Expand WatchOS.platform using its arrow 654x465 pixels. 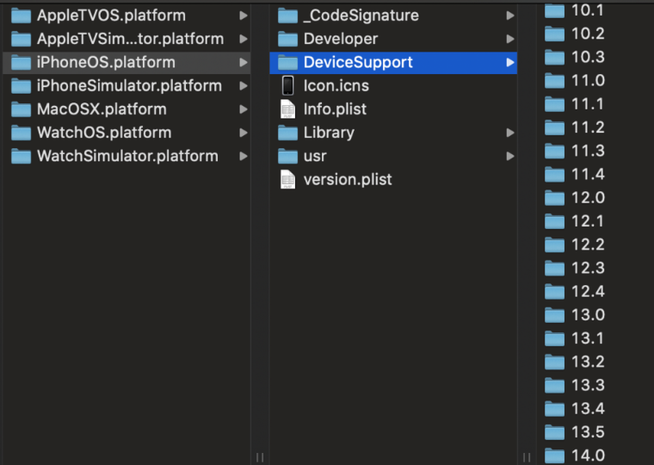(244, 133)
